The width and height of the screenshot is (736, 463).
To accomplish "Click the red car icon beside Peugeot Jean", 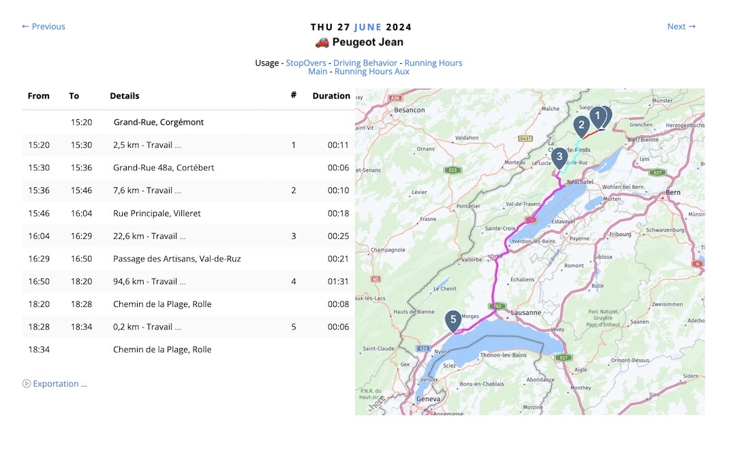I will [322, 43].
